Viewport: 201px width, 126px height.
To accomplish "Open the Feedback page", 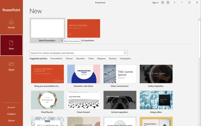I will (x=11, y=114).
